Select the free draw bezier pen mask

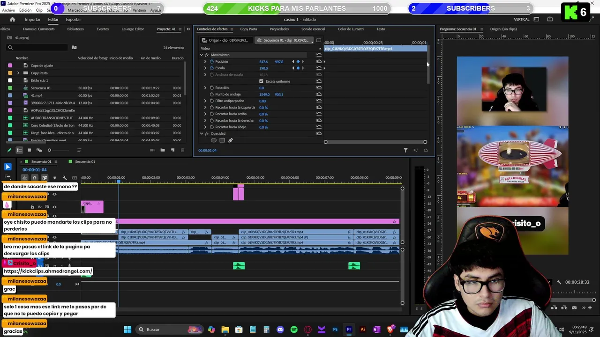(x=230, y=140)
